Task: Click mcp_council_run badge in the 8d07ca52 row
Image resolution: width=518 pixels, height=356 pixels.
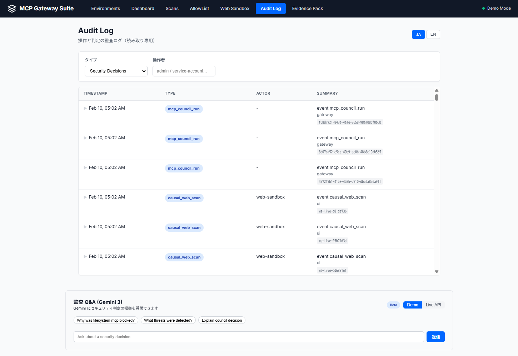Action: [184, 139]
